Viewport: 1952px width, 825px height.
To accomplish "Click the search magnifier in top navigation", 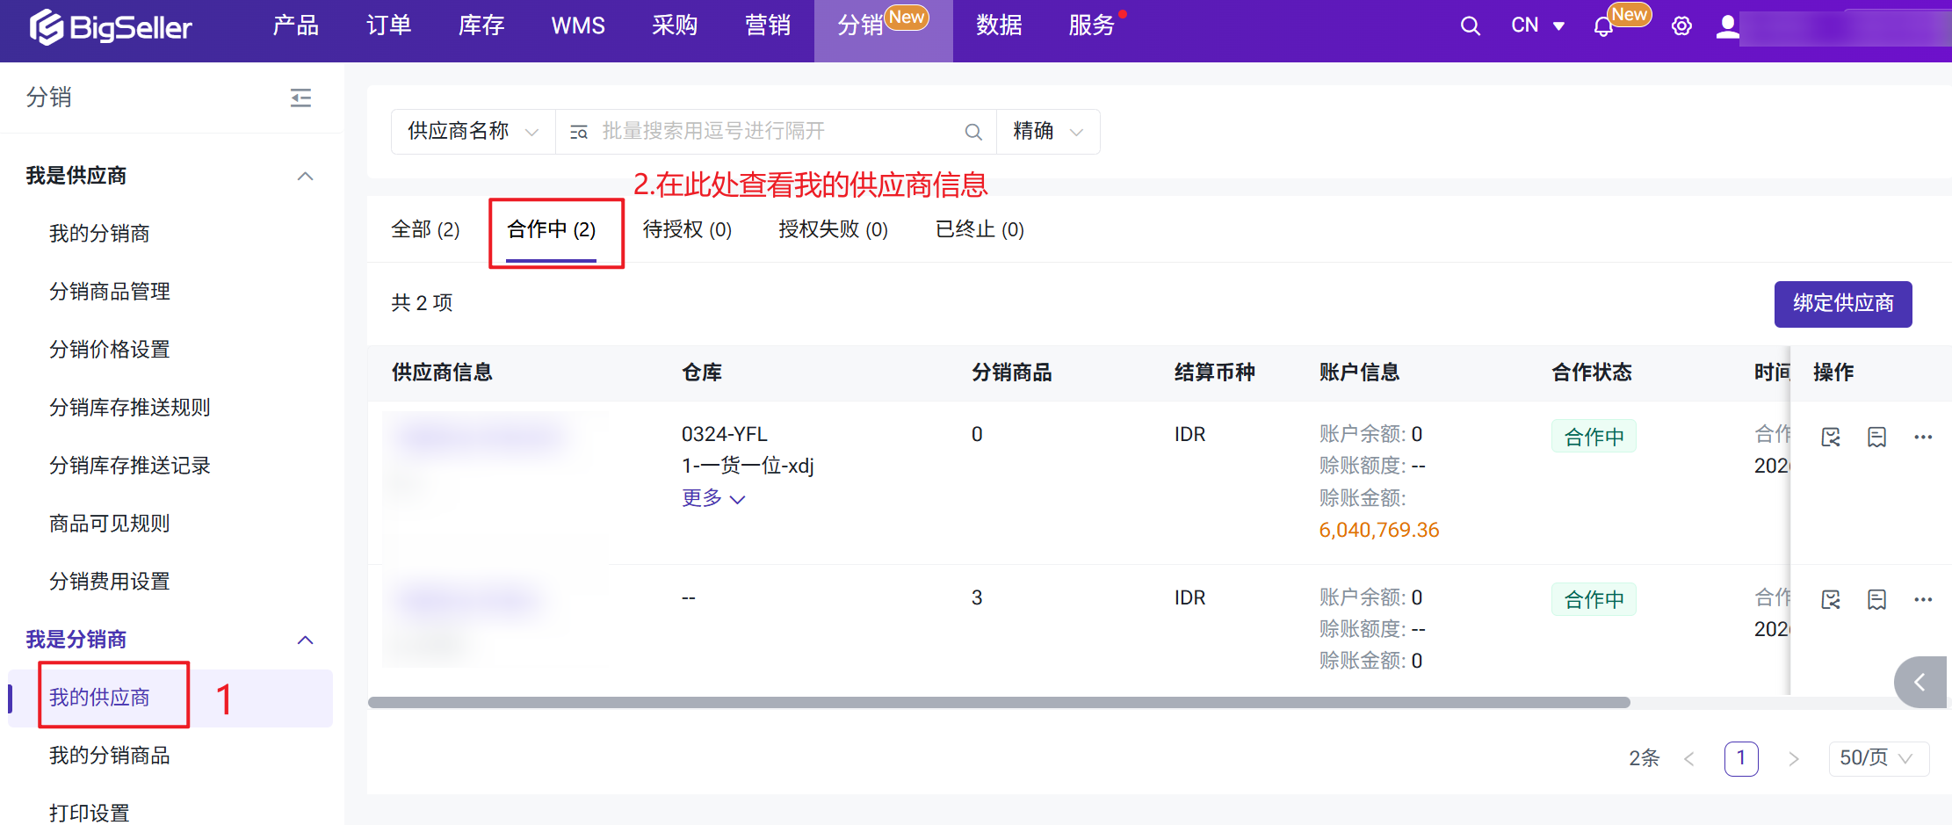I will (1470, 26).
